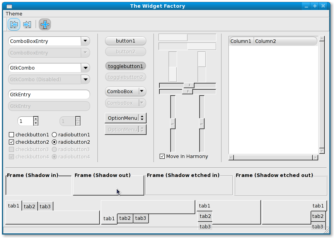Click the disabled button2
334x238 pixels.
126,51
